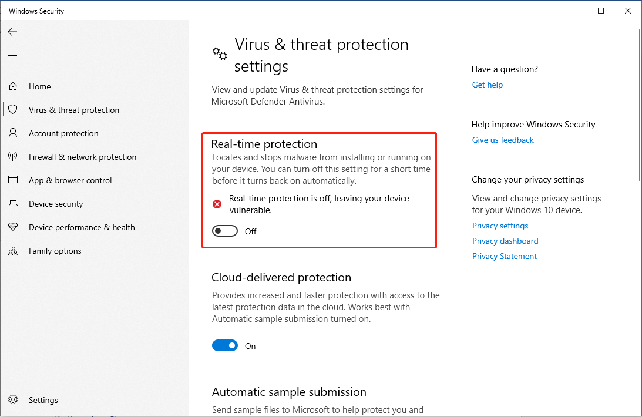Screen dimensions: 642x417
Task: Open the Privacy settings link
Action: point(500,226)
